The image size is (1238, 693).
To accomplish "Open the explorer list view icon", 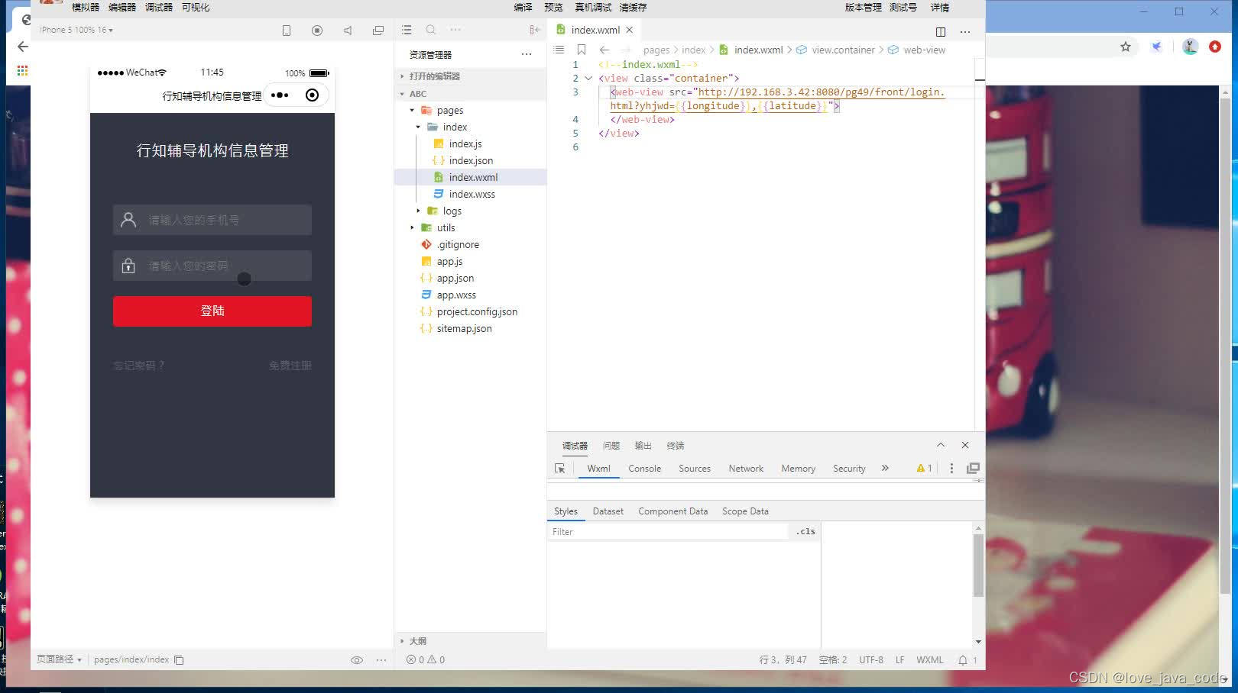I will click(407, 30).
